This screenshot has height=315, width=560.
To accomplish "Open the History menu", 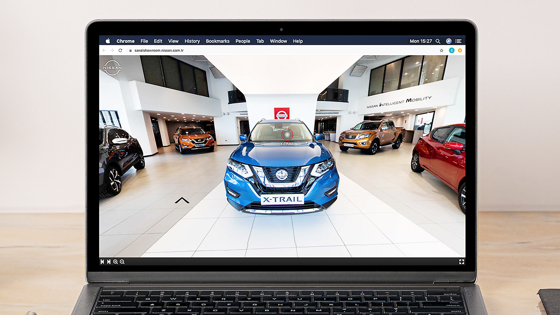I will click(x=192, y=41).
